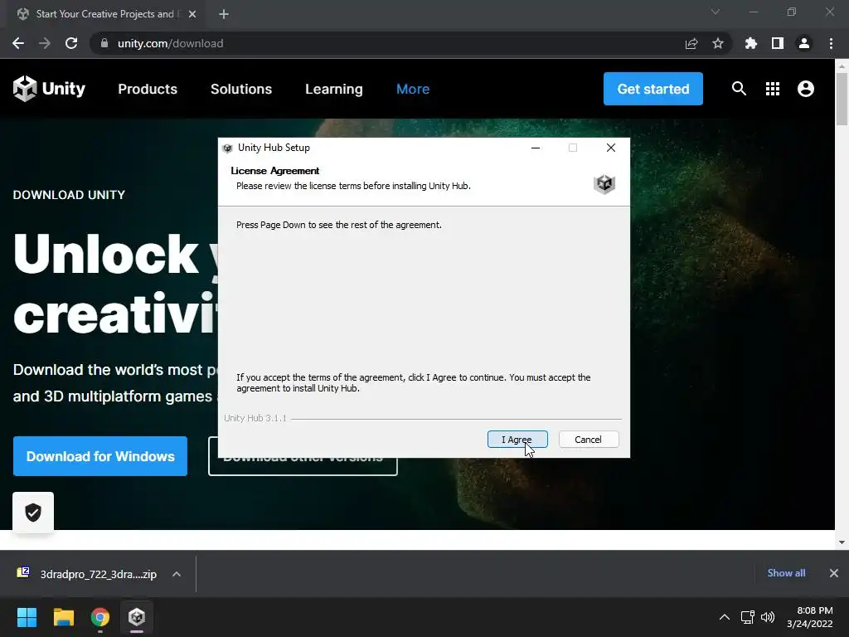Open the Chrome extensions puzzle icon
This screenshot has height=637, width=849.
[x=751, y=43]
